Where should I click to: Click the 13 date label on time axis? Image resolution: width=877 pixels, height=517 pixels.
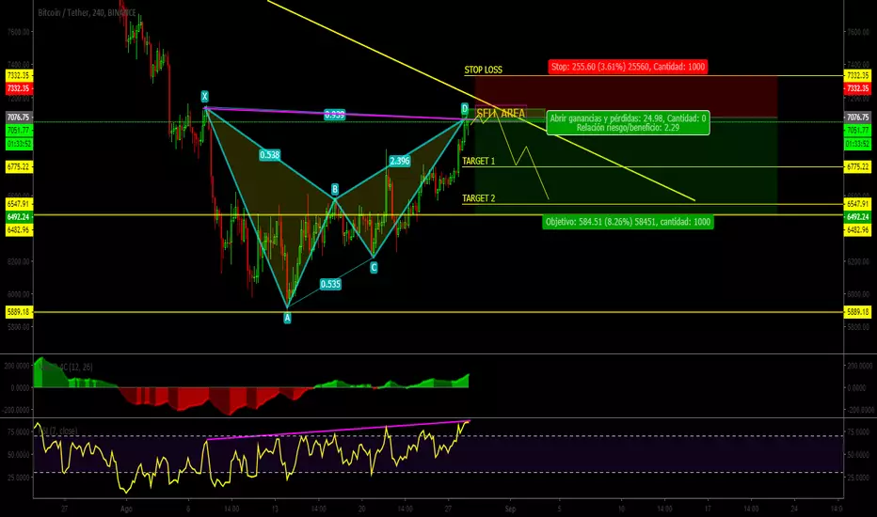[x=275, y=509]
